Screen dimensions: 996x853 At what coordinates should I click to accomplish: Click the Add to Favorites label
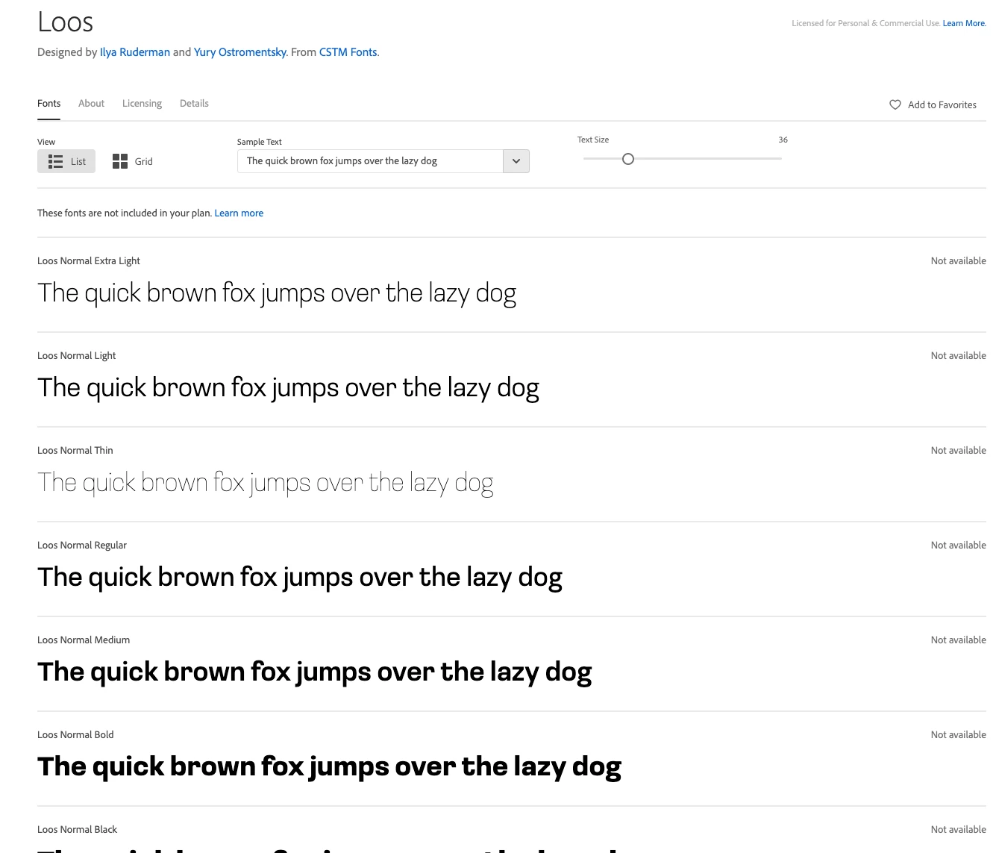pos(942,105)
